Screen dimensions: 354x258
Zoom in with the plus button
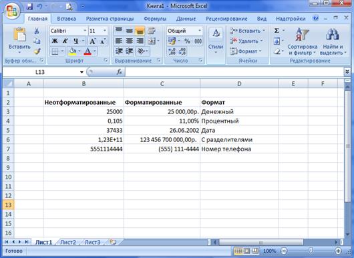tap(338, 251)
